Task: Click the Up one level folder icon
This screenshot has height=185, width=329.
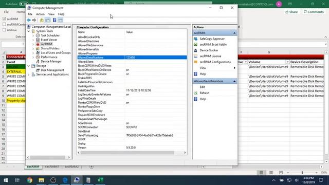Action: coord(42,20)
